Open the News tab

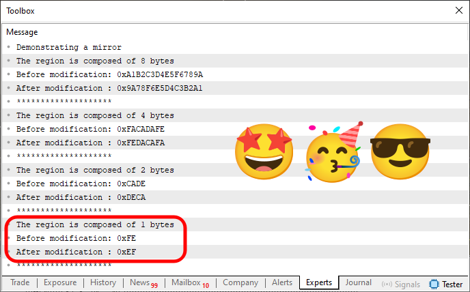click(x=143, y=282)
